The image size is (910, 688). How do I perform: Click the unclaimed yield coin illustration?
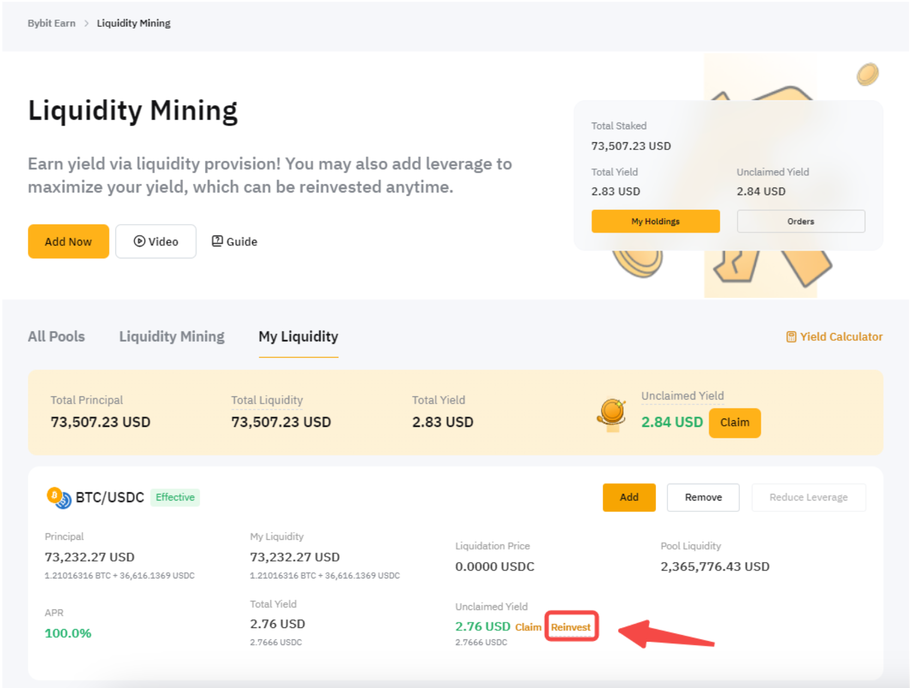(x=611, y=415)
